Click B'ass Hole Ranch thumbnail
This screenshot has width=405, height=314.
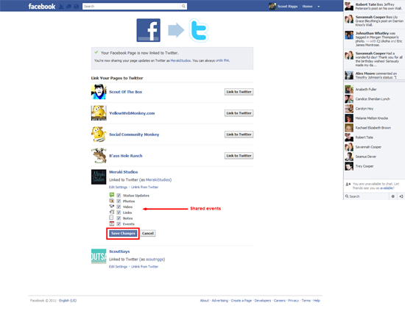tap(99, 156)
